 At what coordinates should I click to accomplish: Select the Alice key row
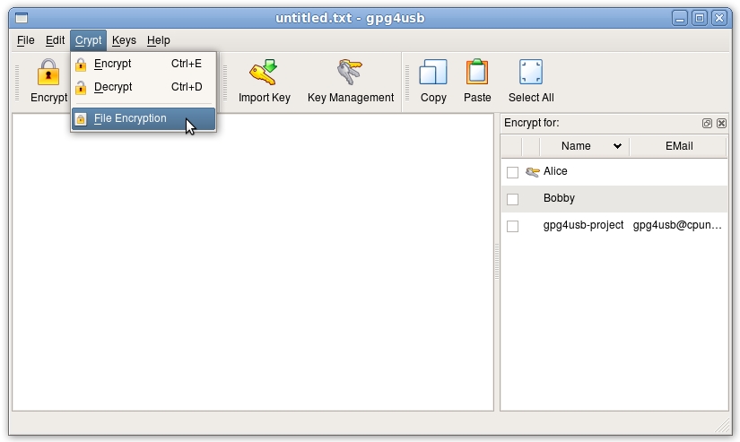[614, 172]
